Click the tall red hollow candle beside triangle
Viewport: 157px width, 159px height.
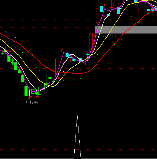57,67
